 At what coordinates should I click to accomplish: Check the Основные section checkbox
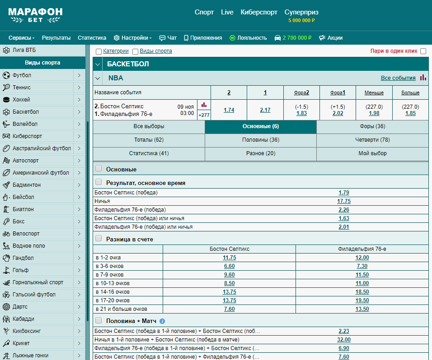pyautogui.click(x=99, y=168)
